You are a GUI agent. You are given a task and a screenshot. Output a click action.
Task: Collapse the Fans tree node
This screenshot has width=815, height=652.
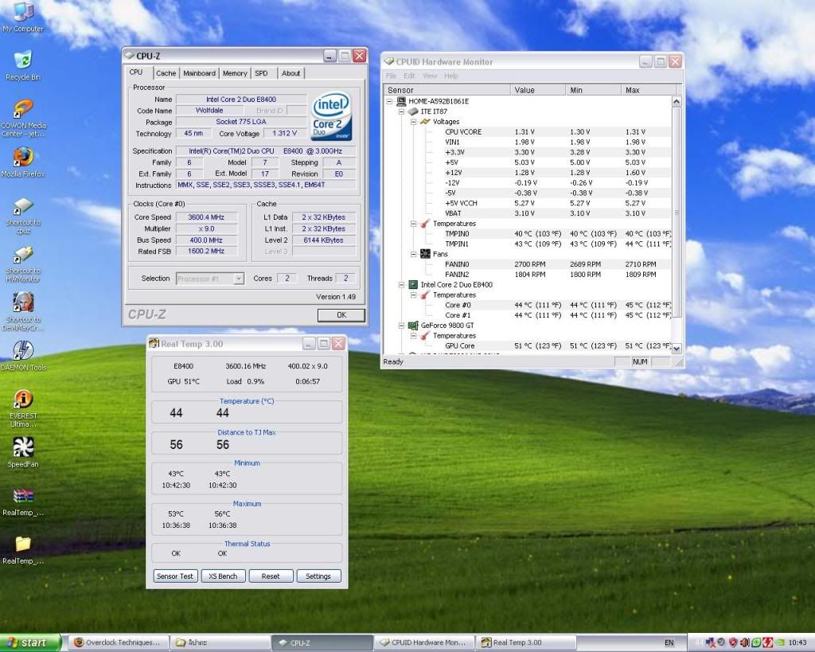click(414, 254)
